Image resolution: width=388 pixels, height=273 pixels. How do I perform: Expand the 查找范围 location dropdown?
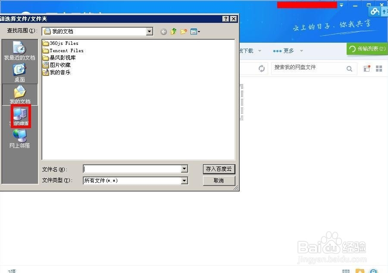point(149,31)
